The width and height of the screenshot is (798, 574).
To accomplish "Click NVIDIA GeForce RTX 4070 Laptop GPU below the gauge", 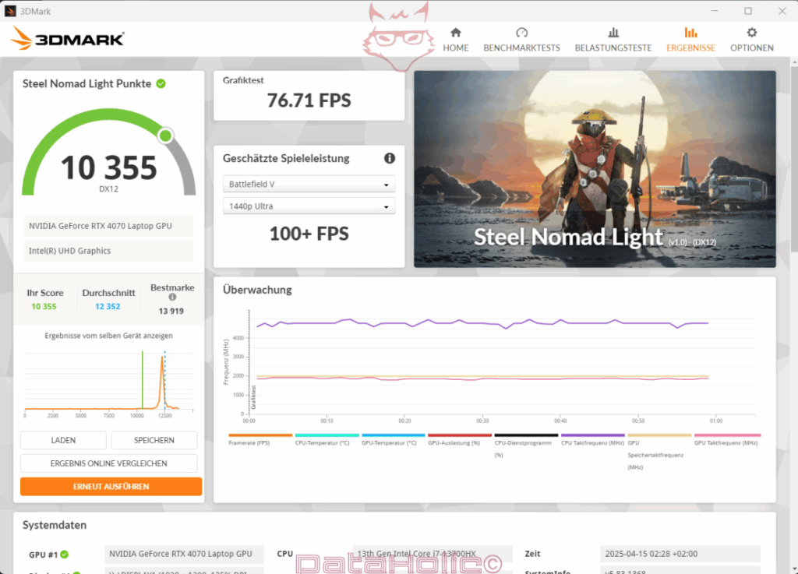I will pyautogui.click(x=108, y=226).
